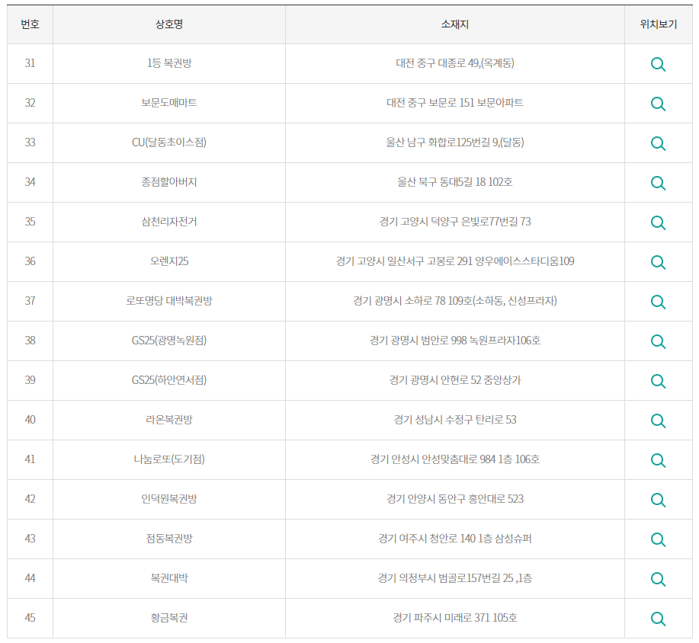Show location of 나눔로또(도기점)
The height and width of the screenshot is (643, 699).
point(658,461)
